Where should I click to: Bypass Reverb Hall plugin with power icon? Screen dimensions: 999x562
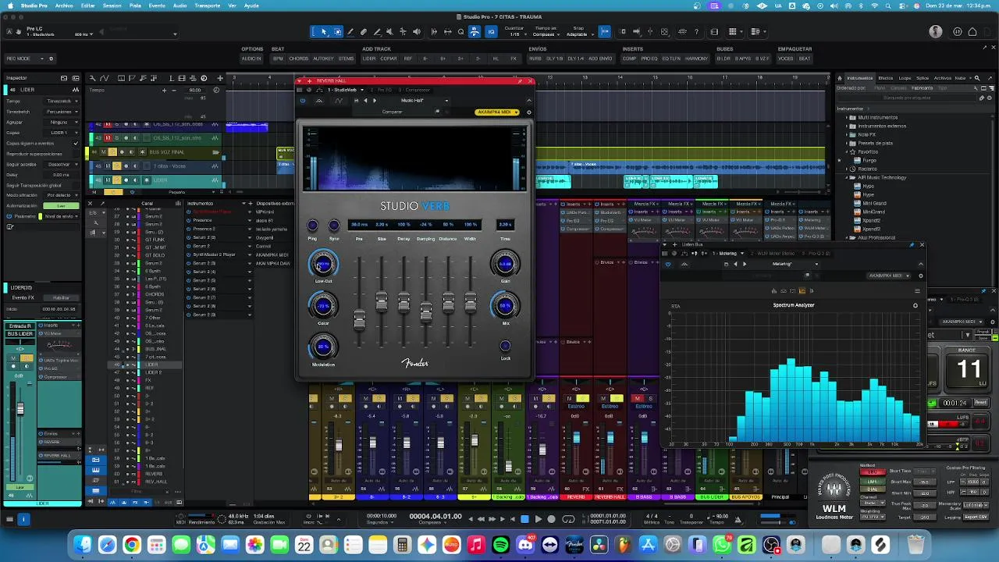(x=303, y=101)
